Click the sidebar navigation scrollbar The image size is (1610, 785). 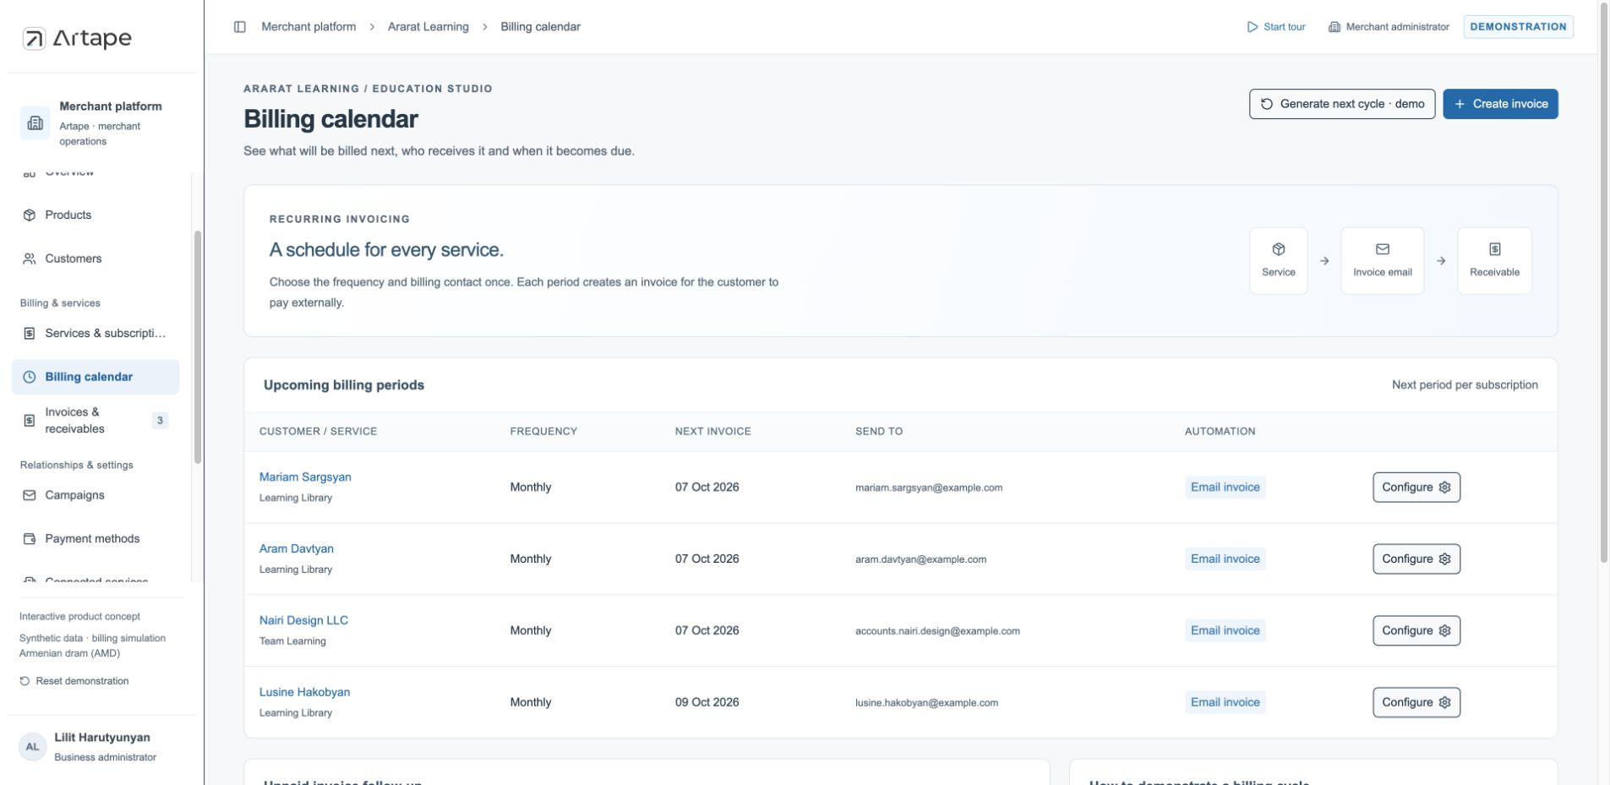coord(198,346)
